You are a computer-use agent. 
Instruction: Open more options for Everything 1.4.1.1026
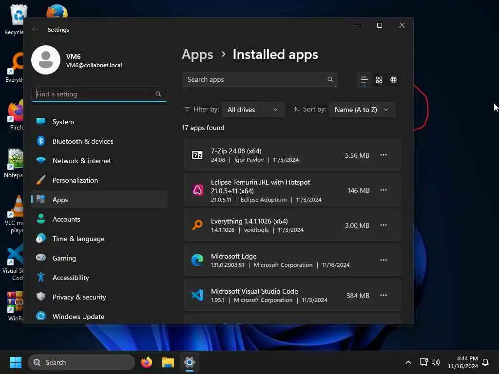pos(383,225)
